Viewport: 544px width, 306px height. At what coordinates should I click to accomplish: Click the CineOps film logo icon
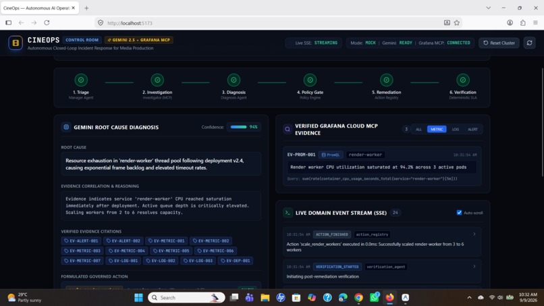[16, 43]
